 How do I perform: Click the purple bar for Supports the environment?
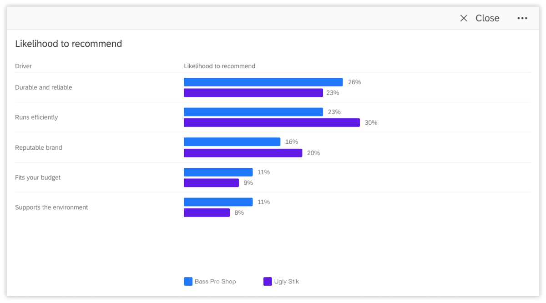207,212
